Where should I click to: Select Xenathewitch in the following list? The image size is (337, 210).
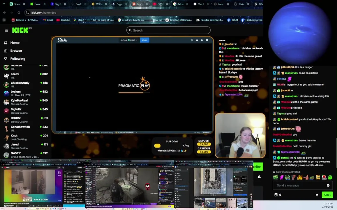(x=26, y=128)
